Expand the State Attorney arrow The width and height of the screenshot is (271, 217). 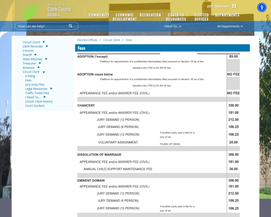[x=46, y=59]
